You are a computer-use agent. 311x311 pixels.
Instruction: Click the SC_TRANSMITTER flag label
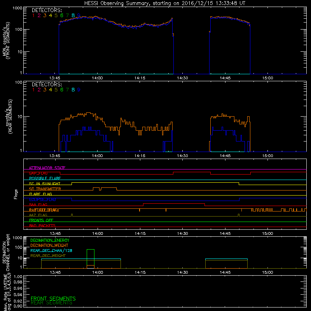pos(45,189)
